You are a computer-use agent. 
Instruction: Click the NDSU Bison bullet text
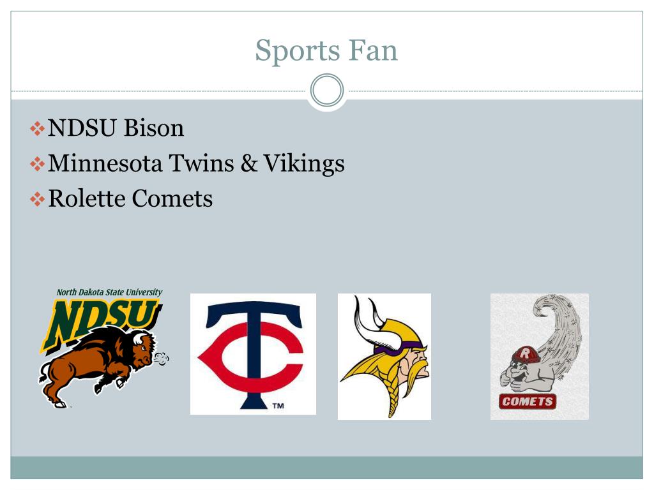116,128
